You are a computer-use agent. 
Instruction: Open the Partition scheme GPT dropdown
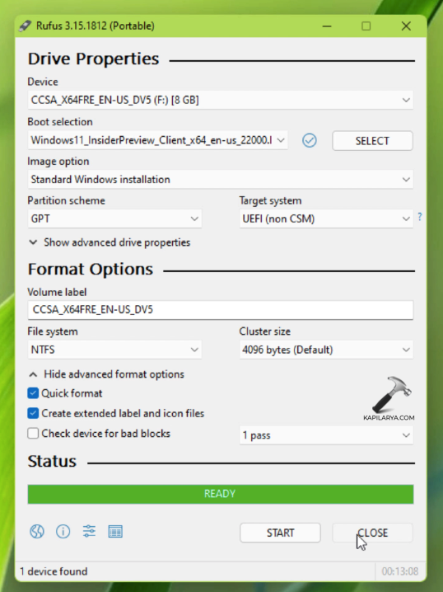[x=114, y=218]
